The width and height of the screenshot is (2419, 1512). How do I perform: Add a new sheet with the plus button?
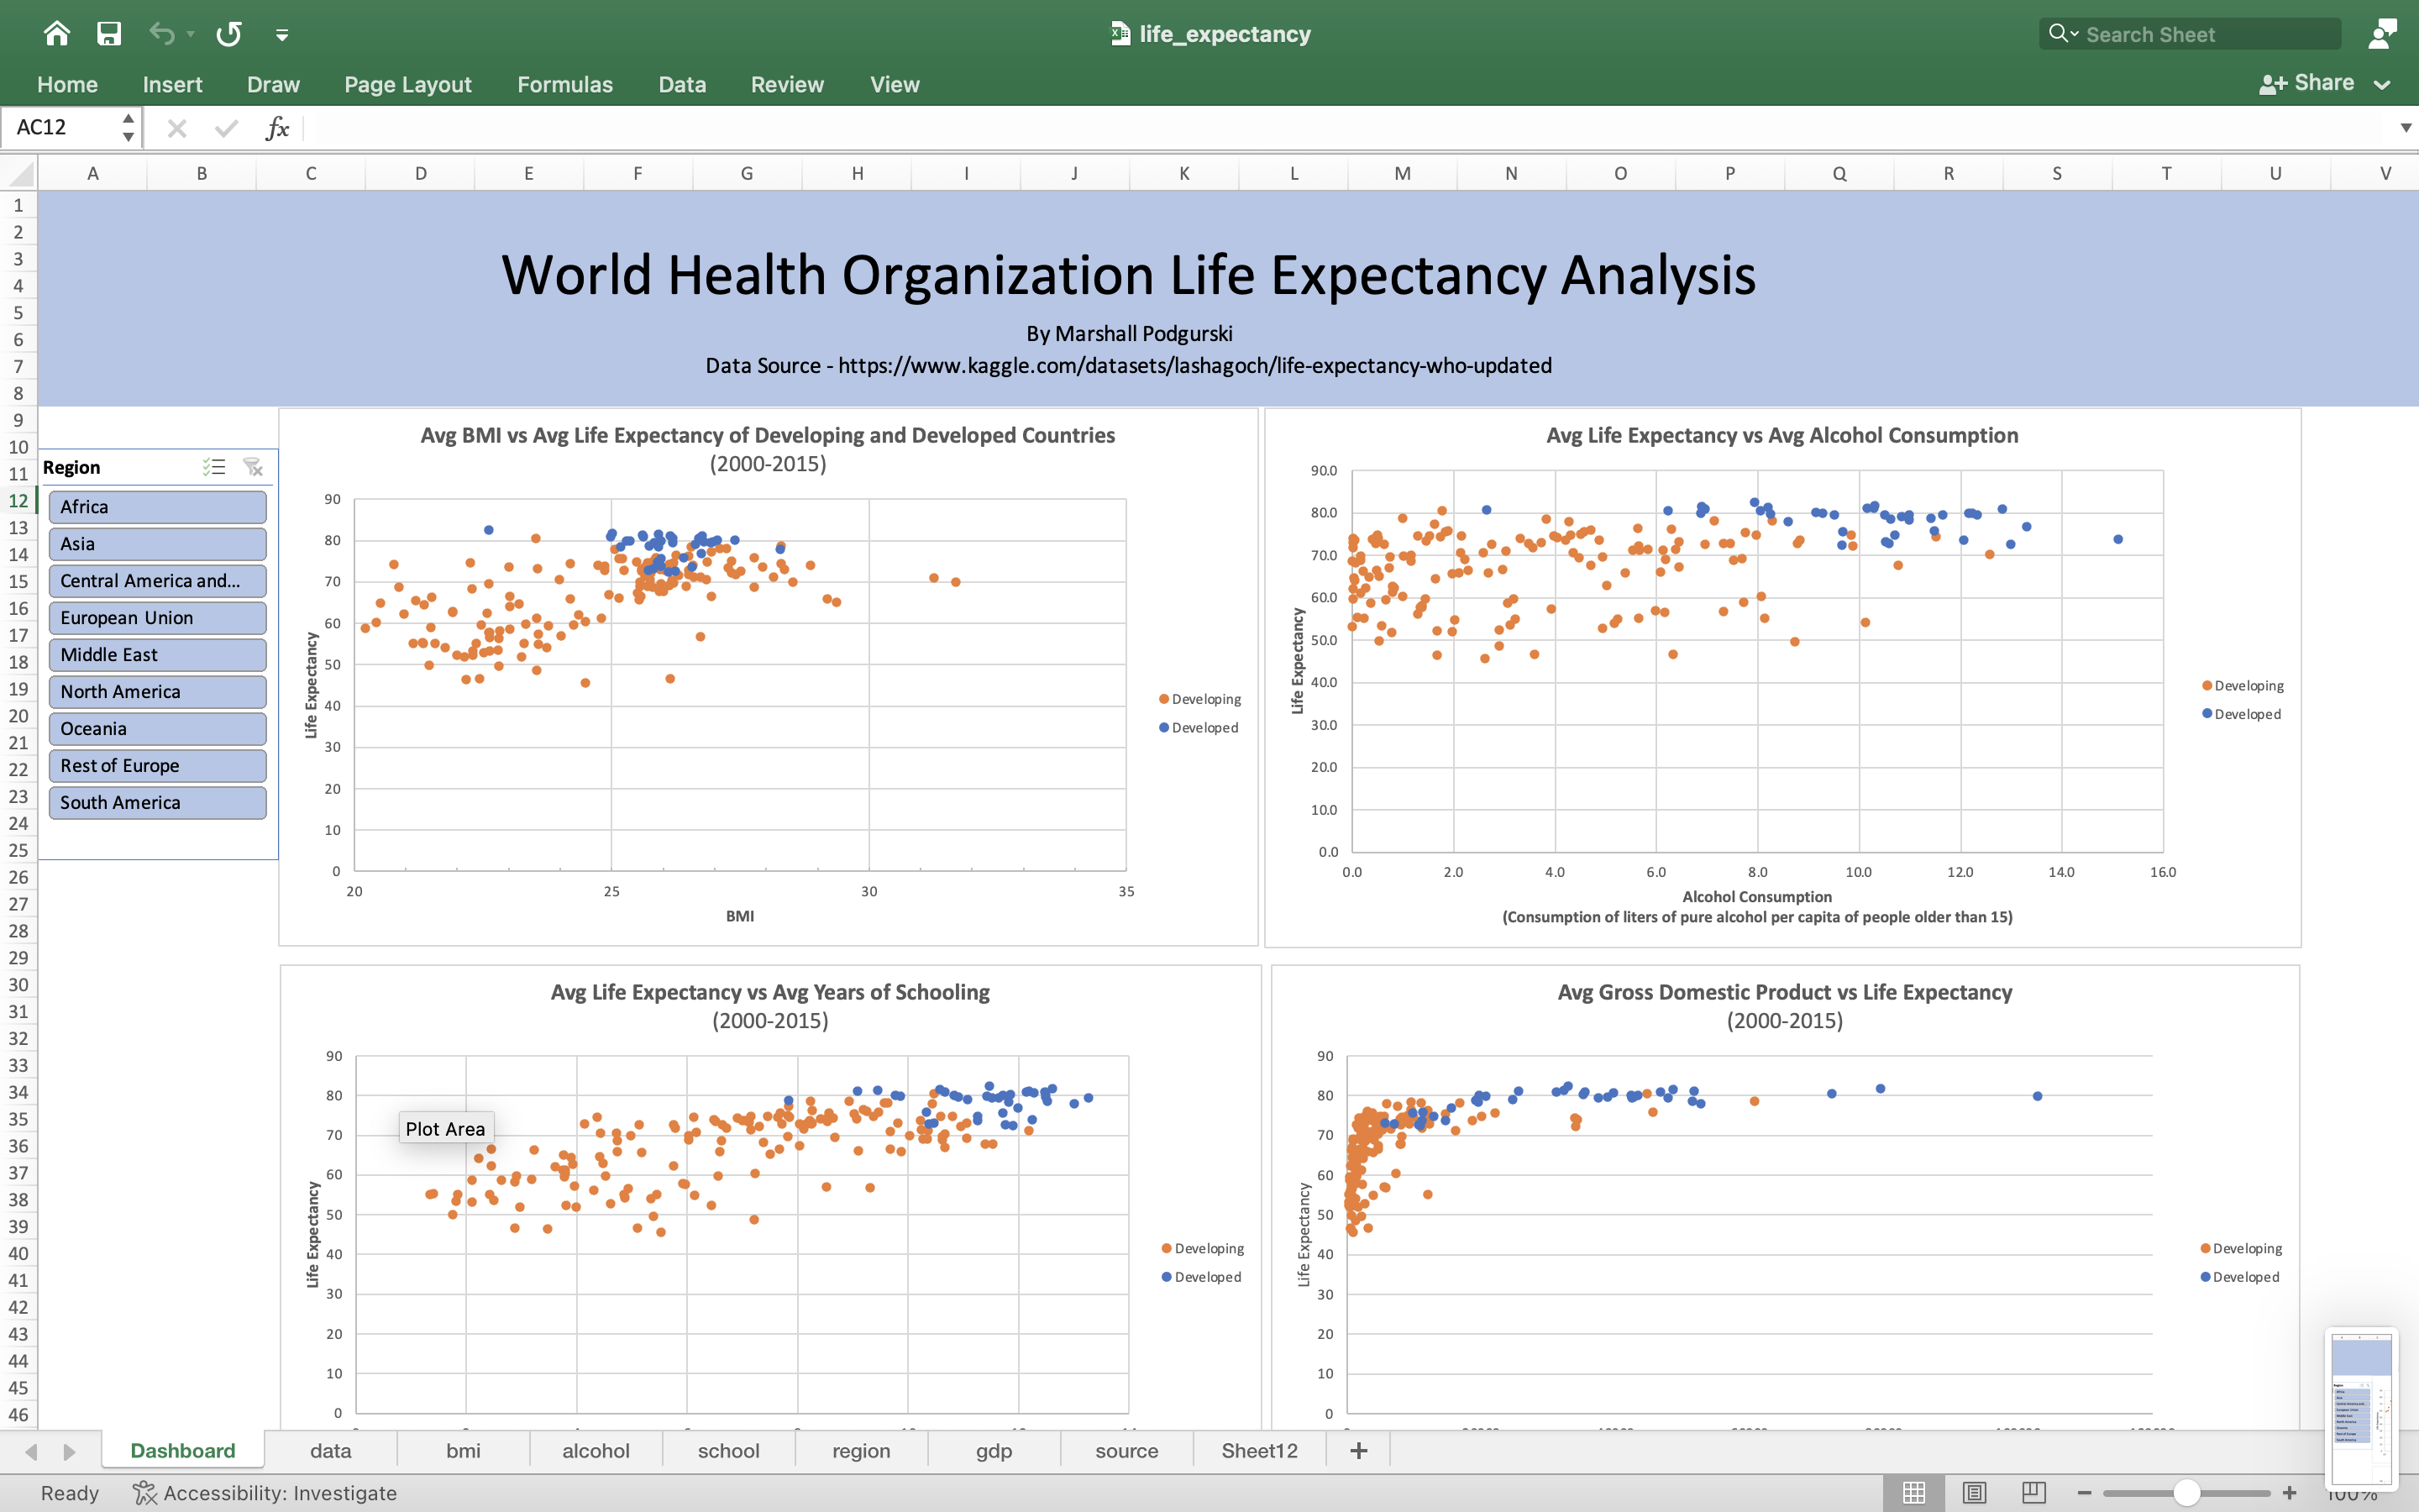pyautogui.click(x=1356, y=1450)
